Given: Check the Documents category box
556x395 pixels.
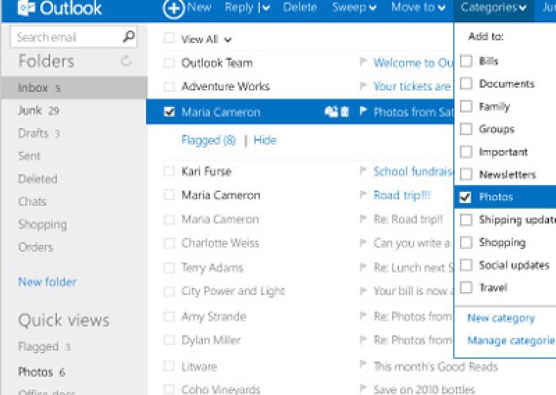Looking at the screenshot, I should point(466,83).
